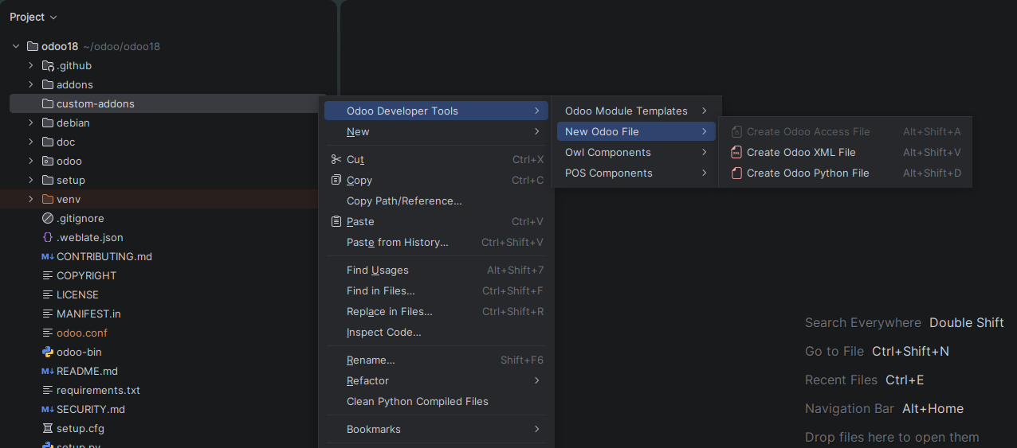Select New Odoo File submenu
The width and height of the screenshot is (1017, 448).
coord(636,131)
